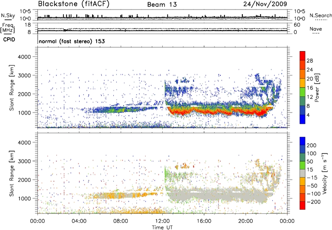This screenshot has height=230, width=332.
Task: Click the 'CPID' label
Action: point(9,39)
